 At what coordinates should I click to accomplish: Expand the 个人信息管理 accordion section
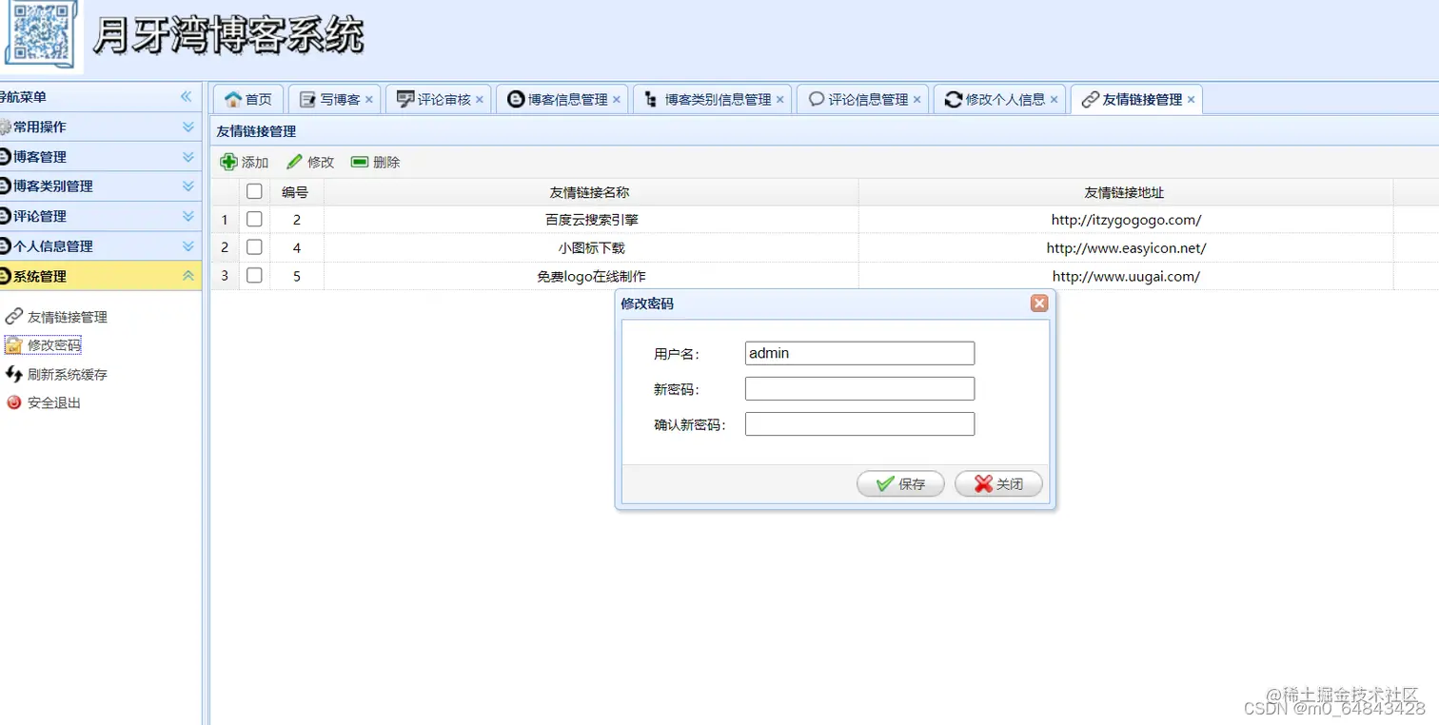pyautogui.click(x=188, y=245)
